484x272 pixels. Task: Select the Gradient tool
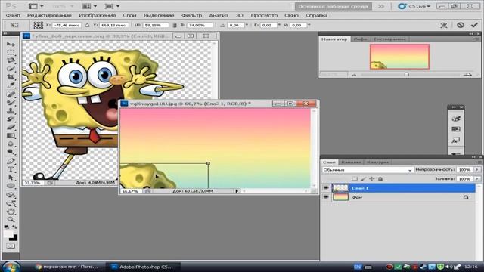tap(11, 135)
